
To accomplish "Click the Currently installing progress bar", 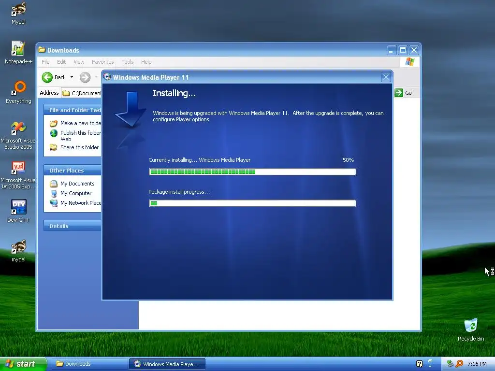I will pyautogui.click(x=252, y=171).
